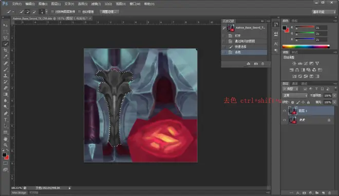Screen dimensions: 339x196
Task: Add Brightness/Contrast adjustment layer
Action: (294, 63)
